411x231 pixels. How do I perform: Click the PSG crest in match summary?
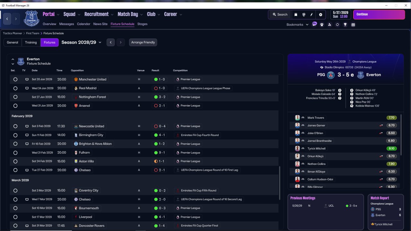click(x=331, y=75)
